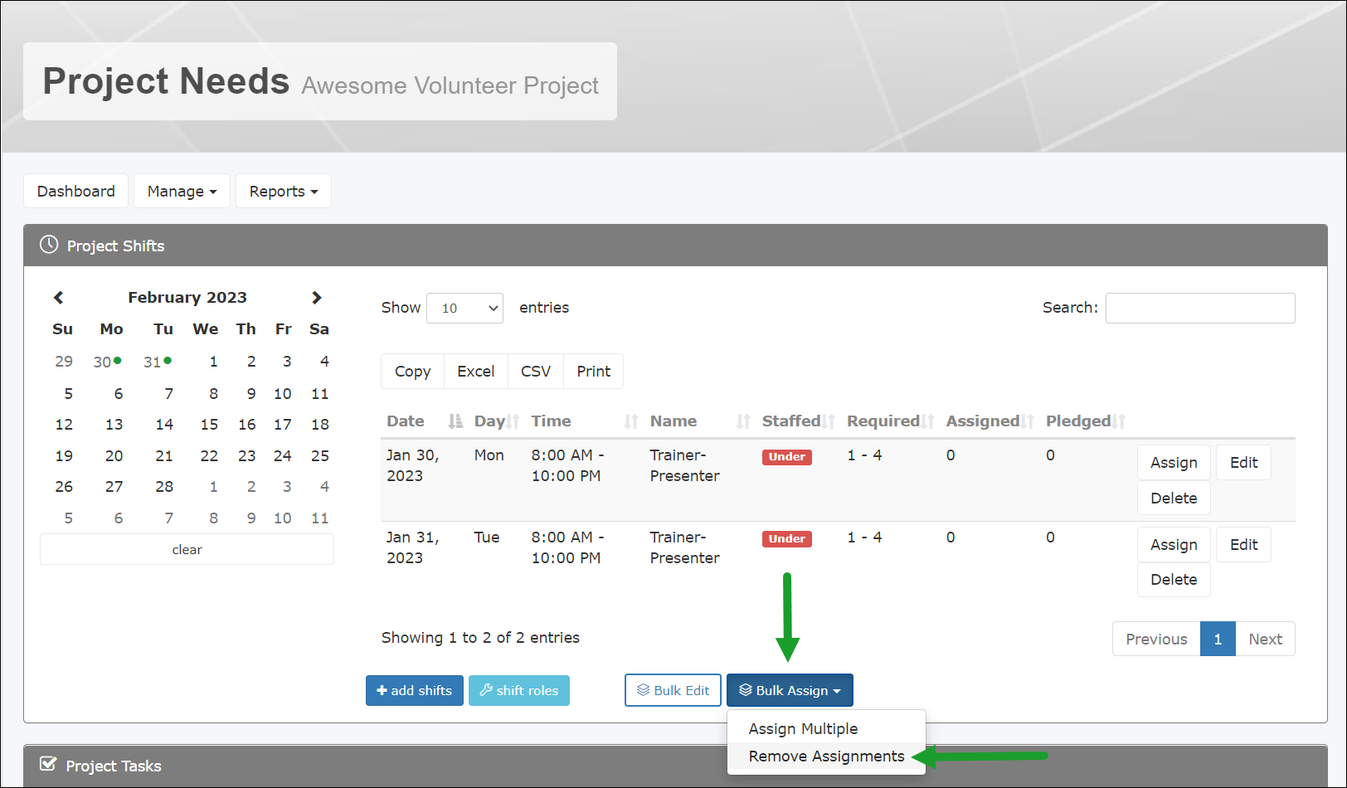Go to next month in calendar
1347x788 pixels.
[x=316, y=298]
